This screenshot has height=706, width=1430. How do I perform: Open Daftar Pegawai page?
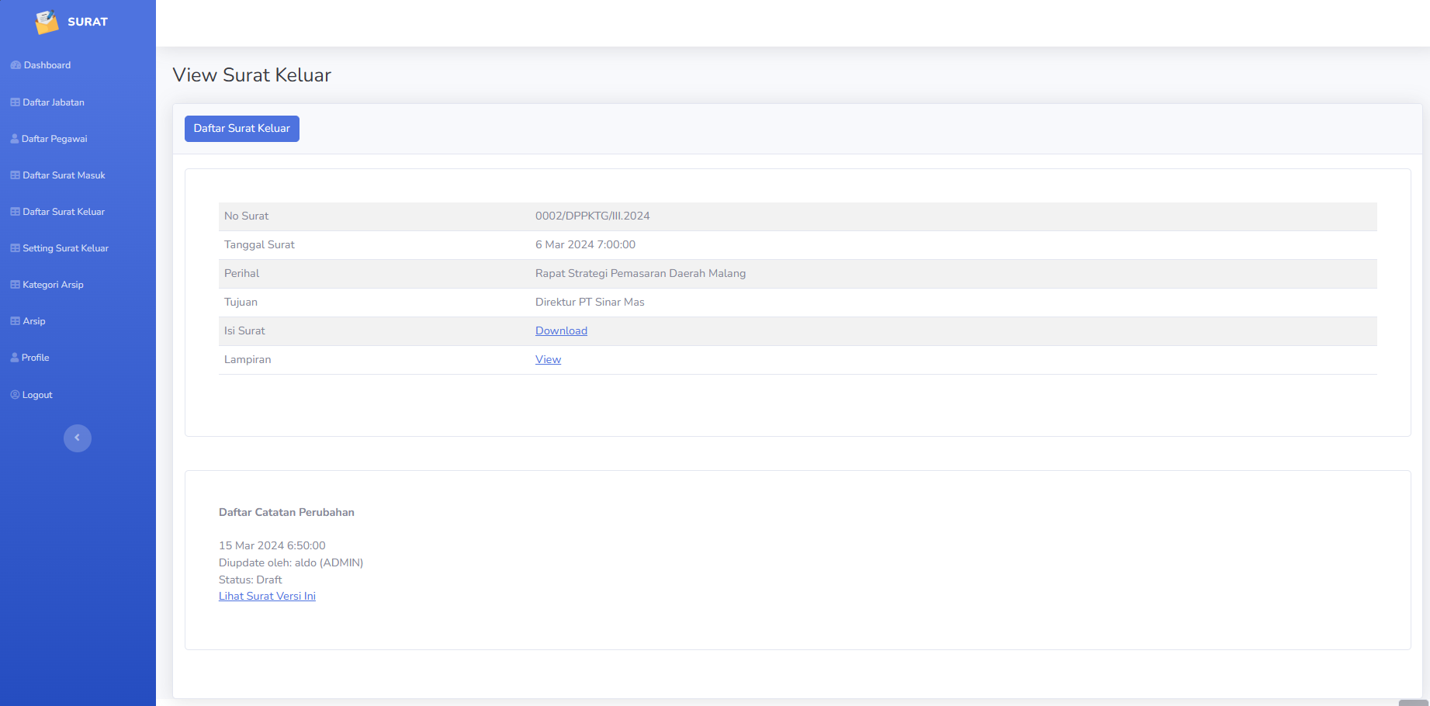[x=54, y=139]
